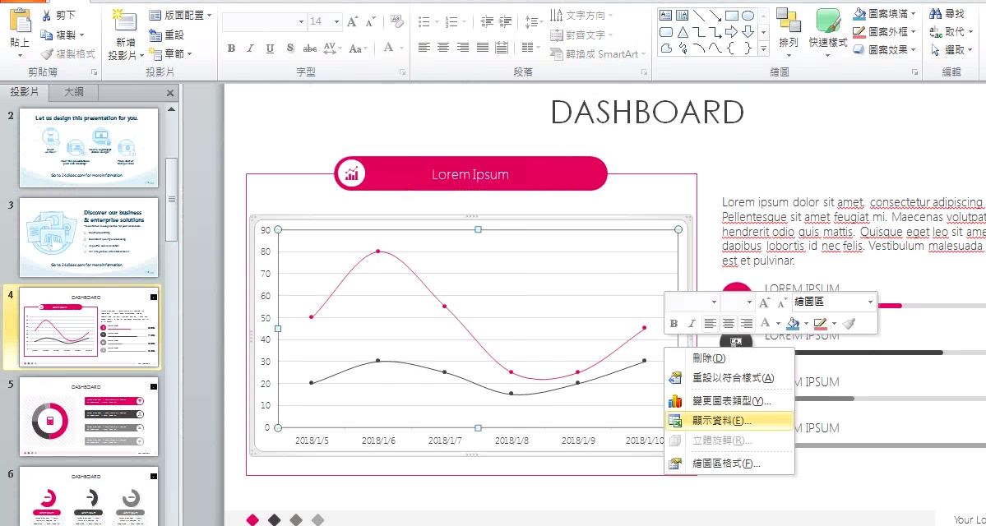The height and width of the screenshot is (526, 986).
Task: Toggle Strikethrough in the ribbon
Action: tap(309, 48)
